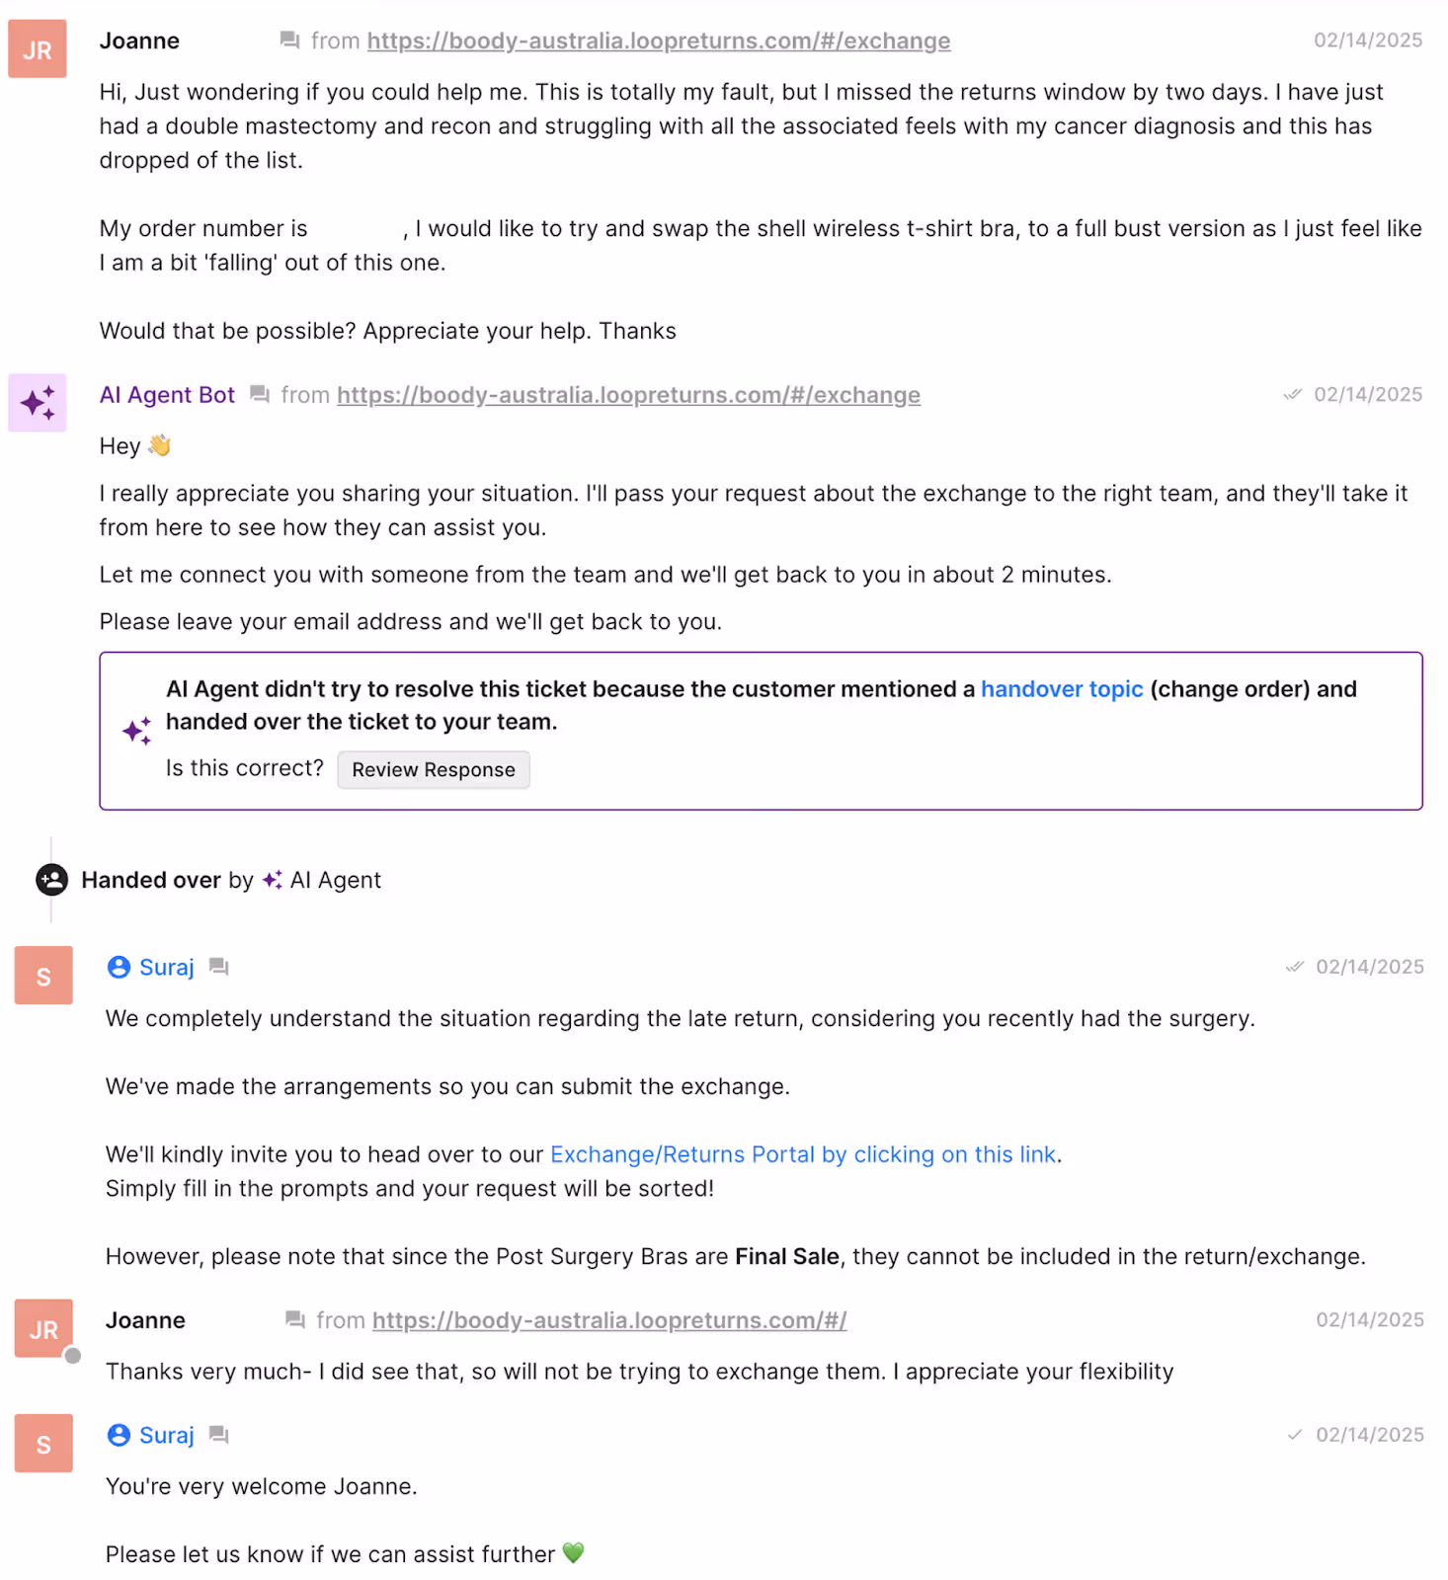Open the boody-australia exchange URL in Joanne's header
The image size is (1448, 1580).
click(658, 40)
